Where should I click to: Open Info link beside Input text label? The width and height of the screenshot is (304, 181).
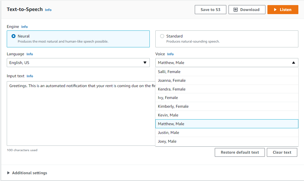click(x=30, y=76)
